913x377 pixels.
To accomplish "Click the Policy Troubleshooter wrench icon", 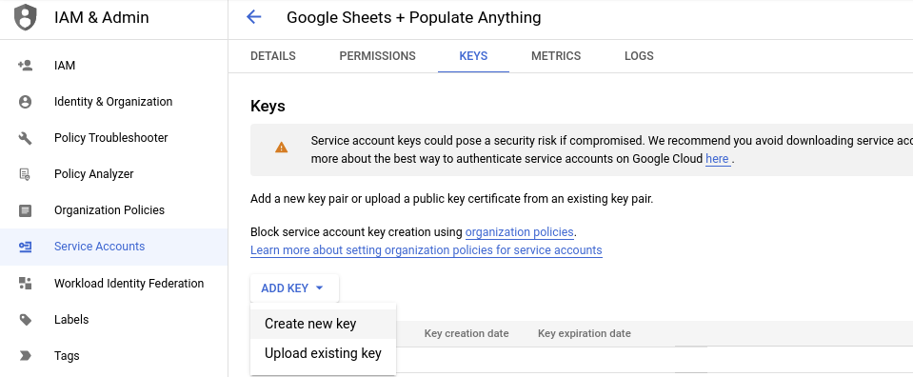I will 25,138.
